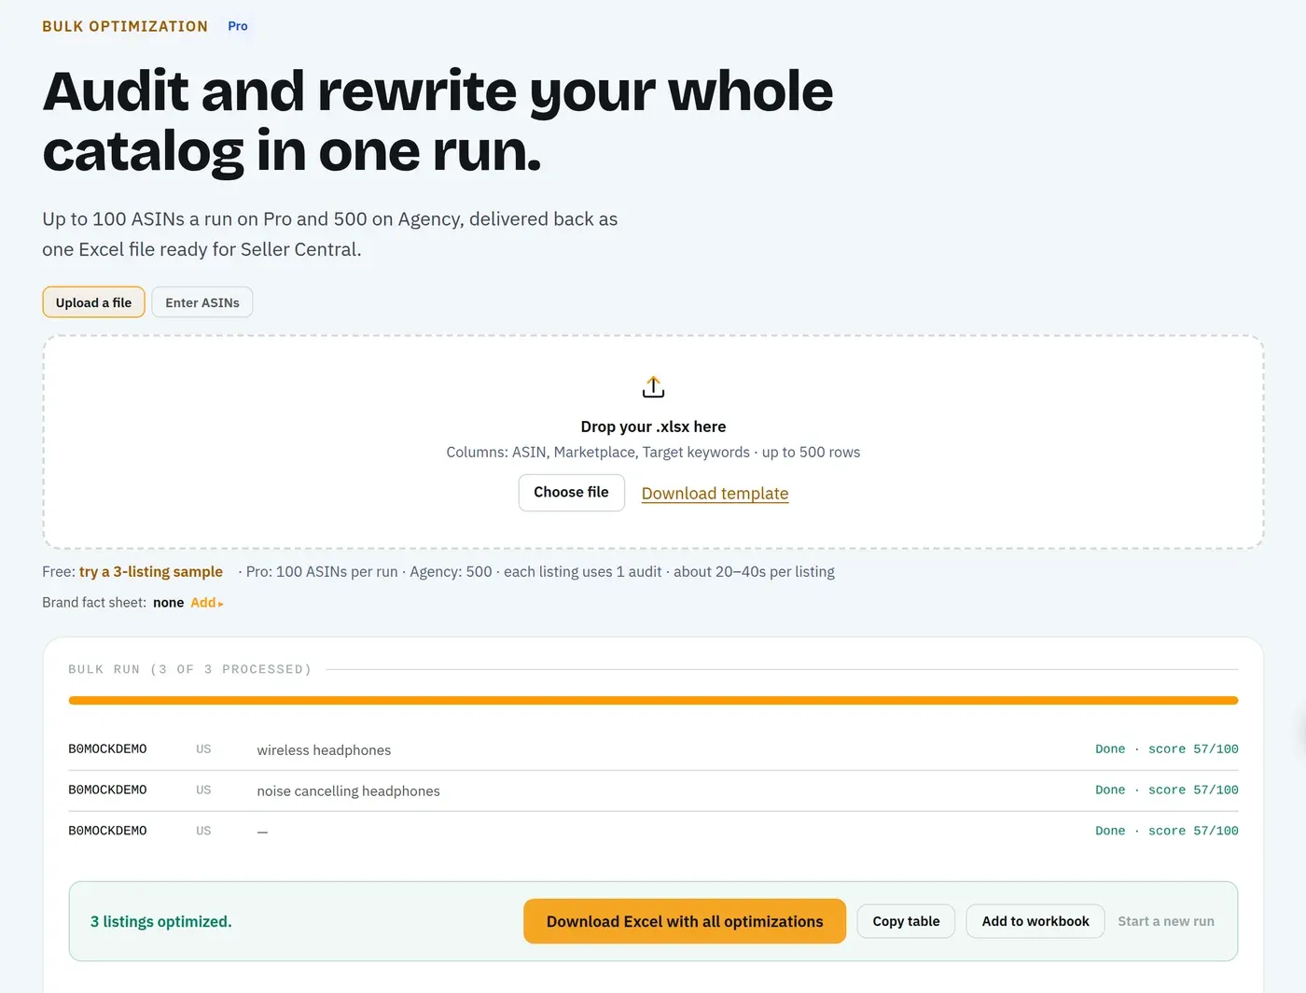The width and height of the screenshot is (1306, 993).
Task: Select the wireless headphones keyword row
Action: click(653, 749)
